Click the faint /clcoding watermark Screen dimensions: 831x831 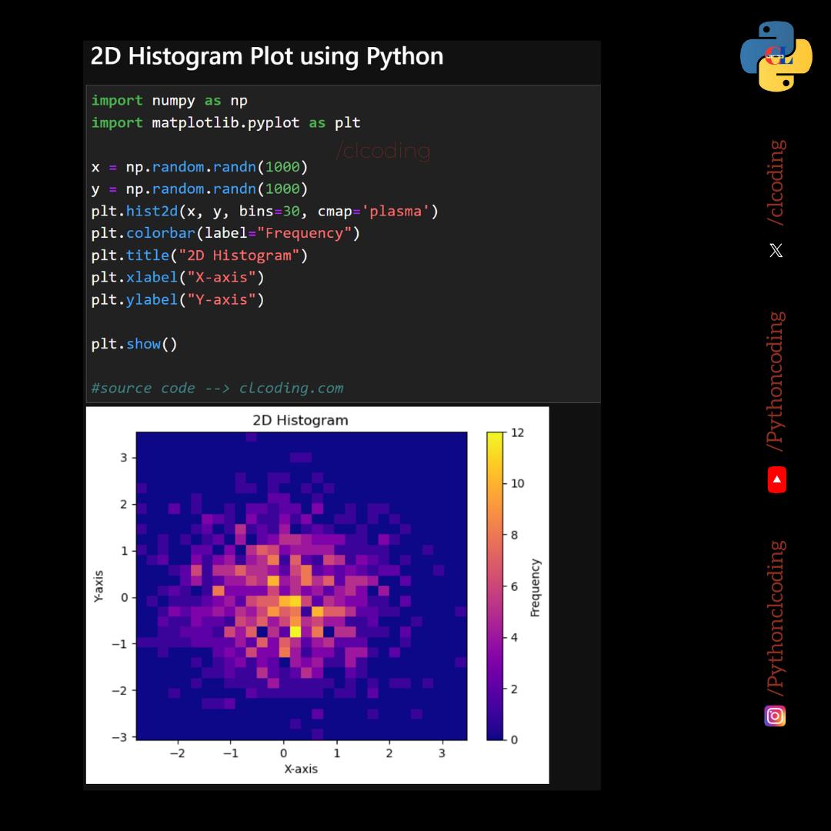pos(383,151)
